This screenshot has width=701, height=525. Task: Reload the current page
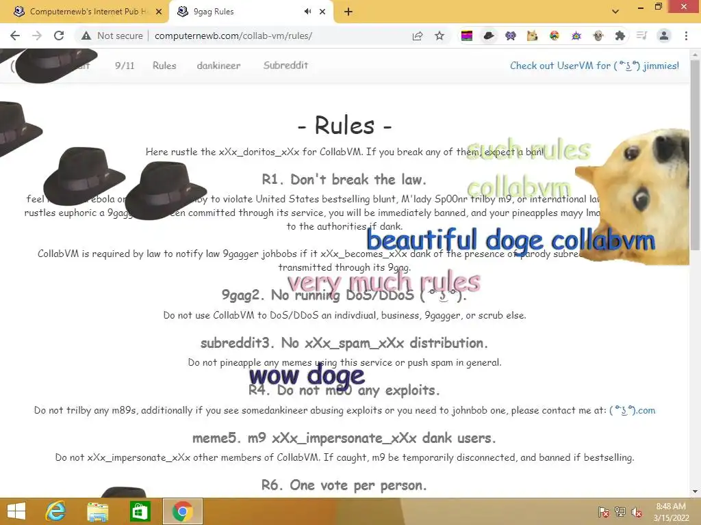point(59,36)
